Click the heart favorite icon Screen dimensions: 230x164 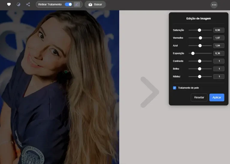tap(9, 4)
